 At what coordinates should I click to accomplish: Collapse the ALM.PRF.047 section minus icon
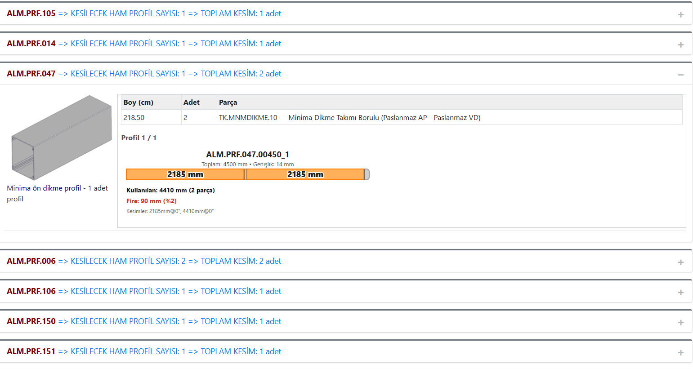pos(680,75)
